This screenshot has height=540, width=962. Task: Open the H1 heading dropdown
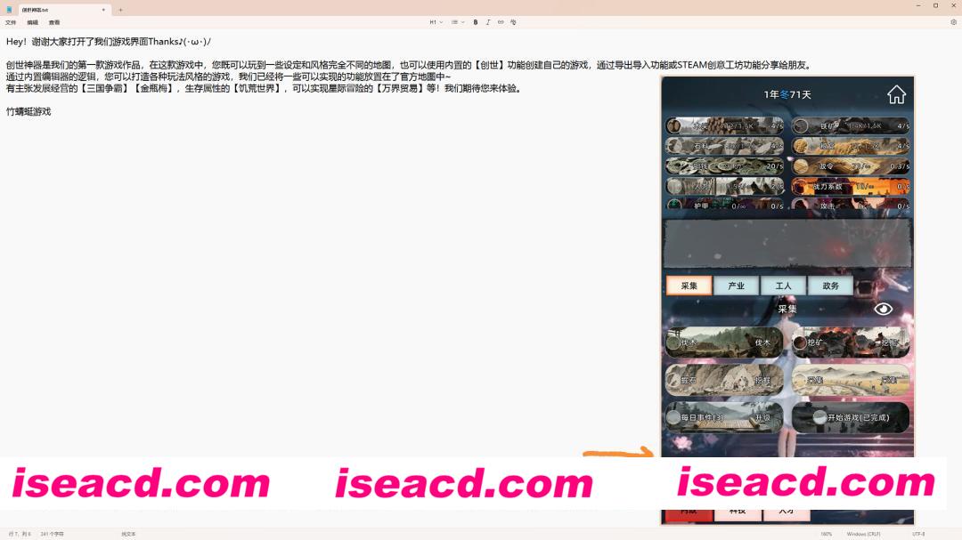435,22
